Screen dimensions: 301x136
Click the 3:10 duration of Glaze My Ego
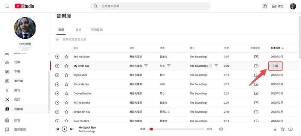227,84
